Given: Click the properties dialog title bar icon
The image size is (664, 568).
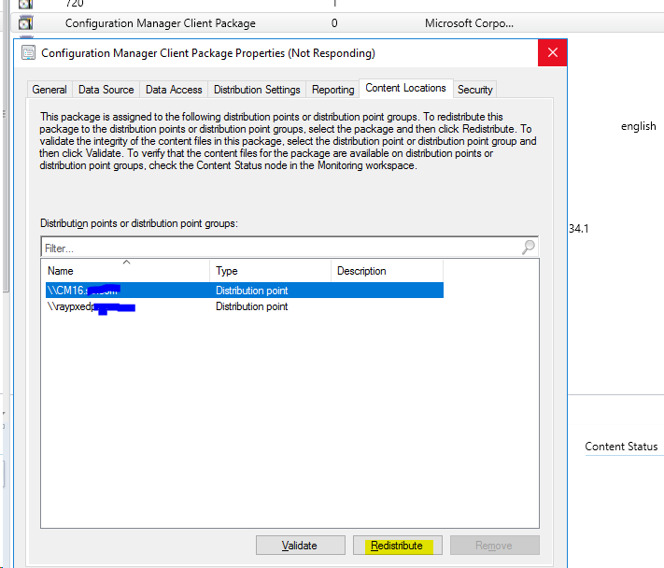Looking at the screenshot, I should tap(28, 53).
